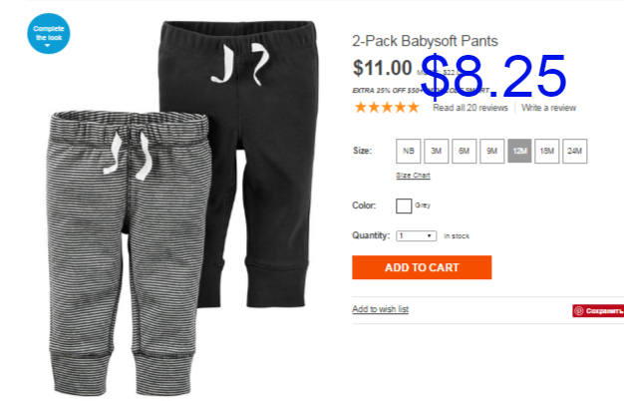Choose the 9M size option

tap(491, 151)
